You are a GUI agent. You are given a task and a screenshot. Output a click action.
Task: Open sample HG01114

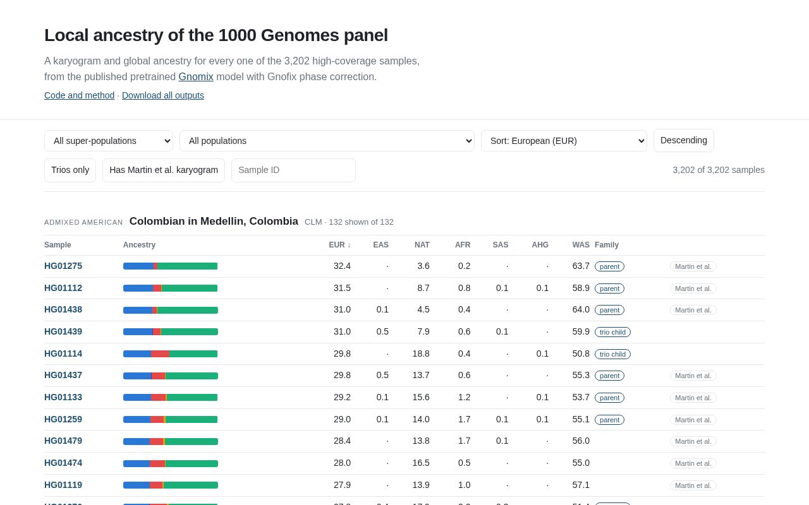pyautogui.click(x=63, y=353)
